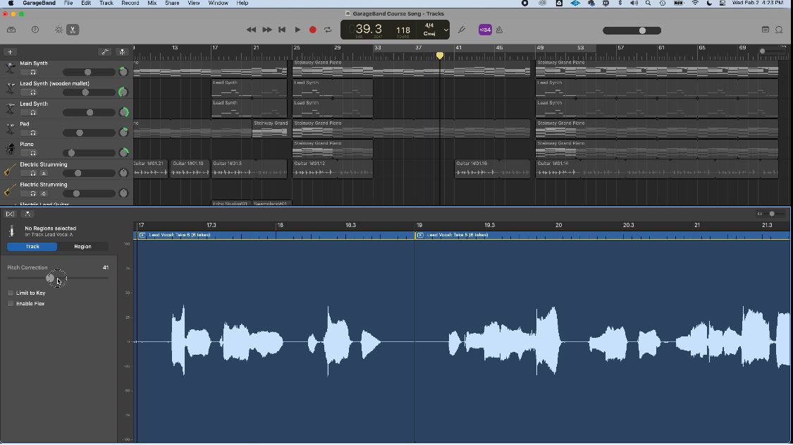Viewport: 793px width, 445px height.
Task: Click the Fast Forward transport button
Action: click(x=266, y=30)
